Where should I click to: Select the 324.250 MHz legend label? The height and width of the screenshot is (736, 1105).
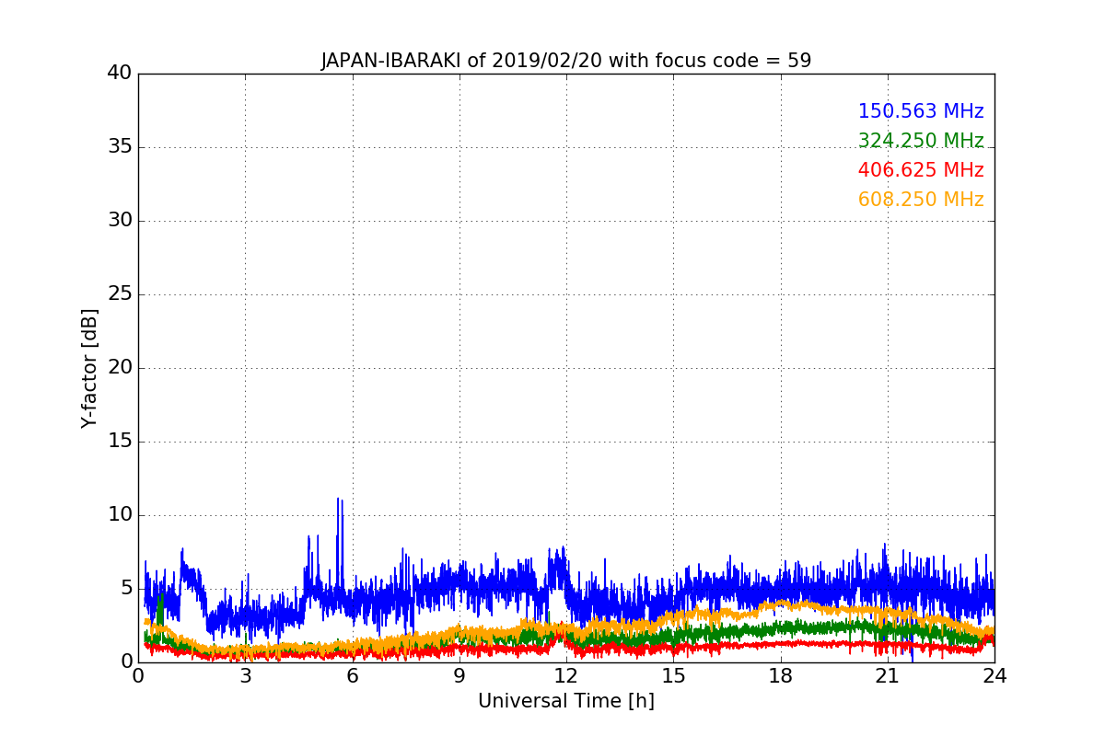(921, 141)
